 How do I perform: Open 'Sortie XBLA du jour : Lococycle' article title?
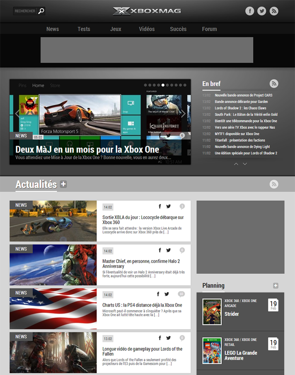tap(143, 220)
